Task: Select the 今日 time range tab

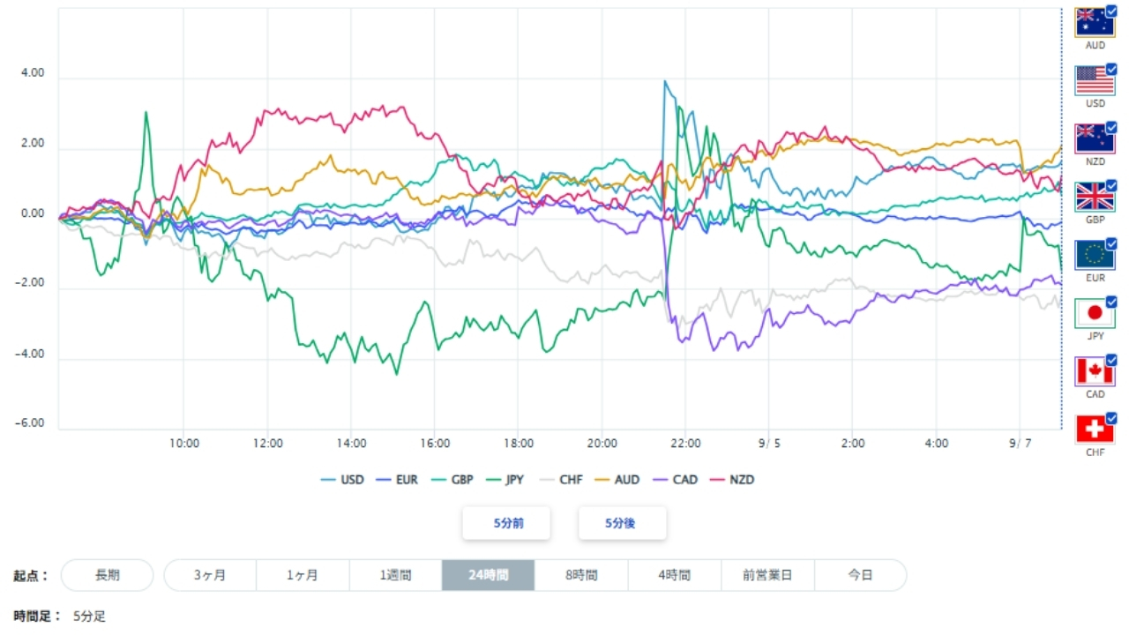Action: pyautogui.click(x=860, y=575)
